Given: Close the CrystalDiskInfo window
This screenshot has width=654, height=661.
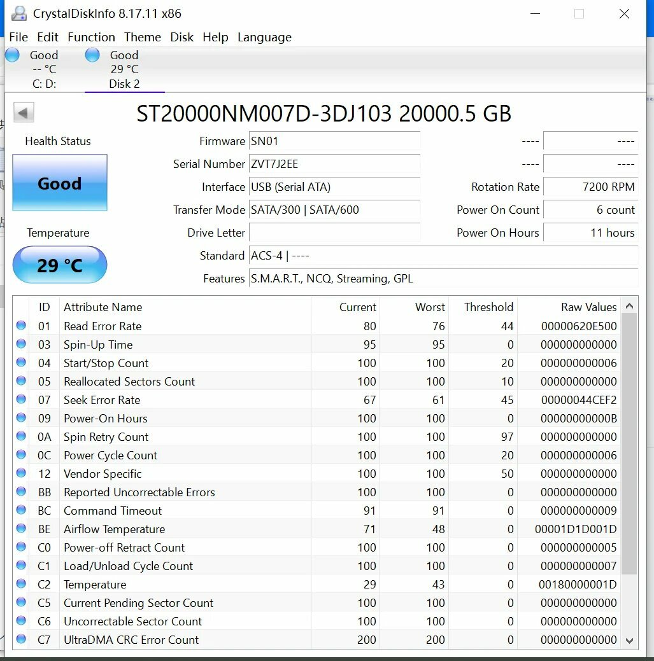Looking at the screenshot, I should [624, 13].
